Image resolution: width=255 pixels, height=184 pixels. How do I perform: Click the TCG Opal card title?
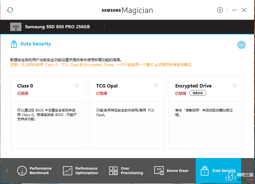click(x=107, y=86)
